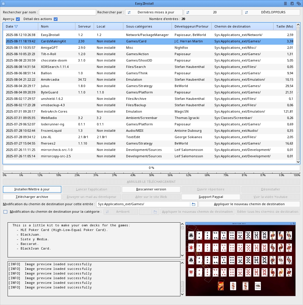Click the window depth icon in title bar
The width and height of the screenshot is (303, 305).
pyautogui.click(x=298, y=3)
